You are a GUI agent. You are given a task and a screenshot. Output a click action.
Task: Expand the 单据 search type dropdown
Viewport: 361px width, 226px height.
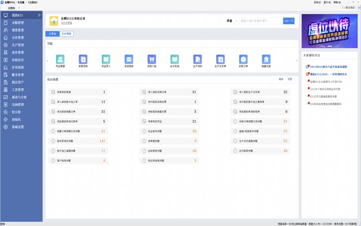pyautogui.click(x=229, y=21)
